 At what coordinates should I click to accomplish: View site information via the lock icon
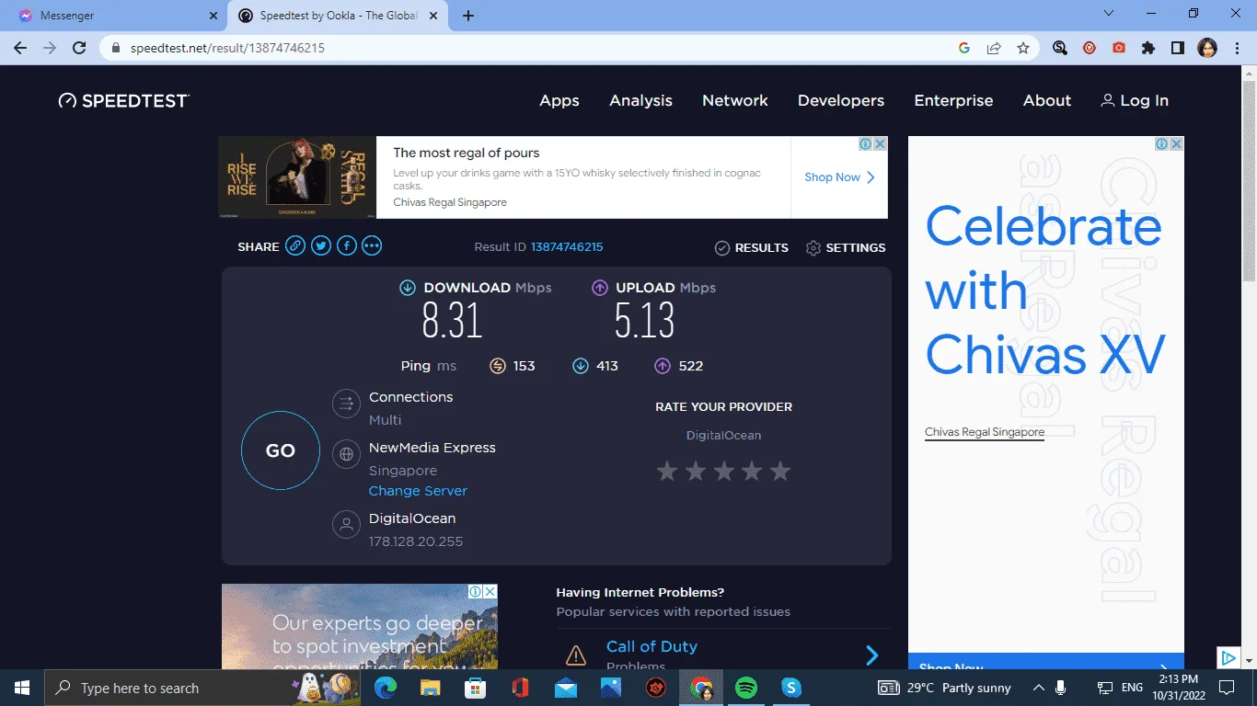tap(116, 48)
